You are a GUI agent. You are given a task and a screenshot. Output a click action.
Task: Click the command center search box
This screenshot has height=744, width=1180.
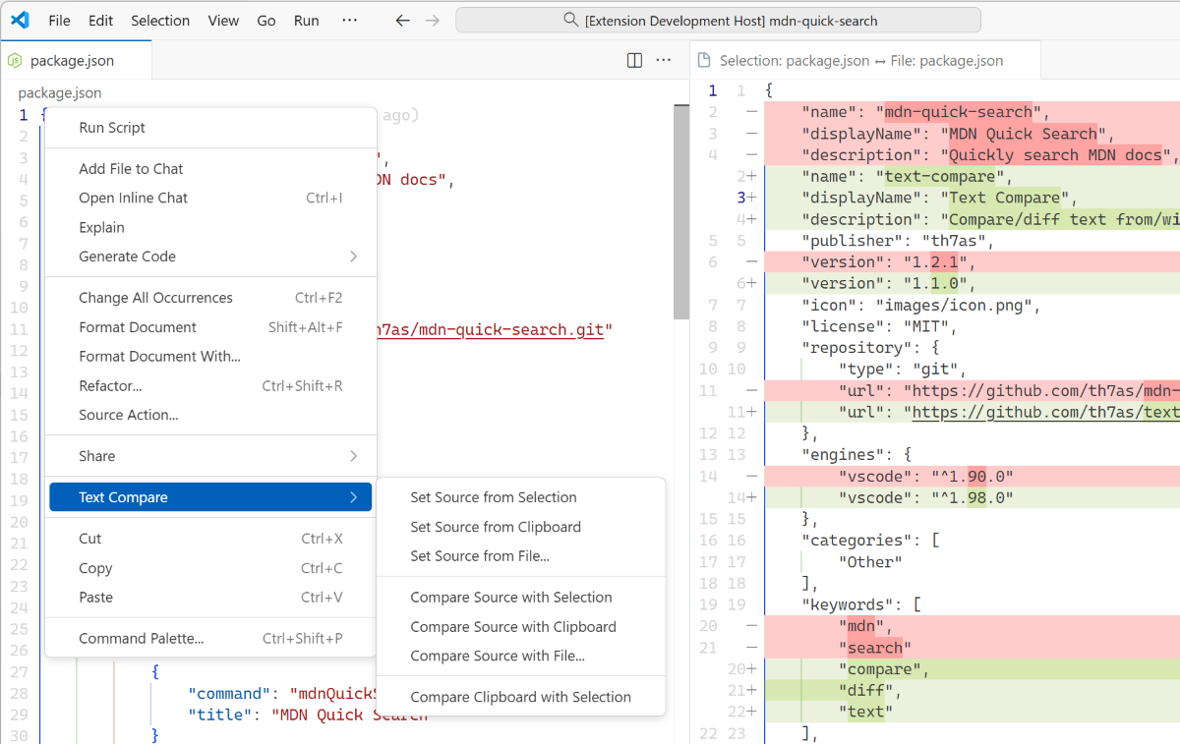(x=718, y=20)
